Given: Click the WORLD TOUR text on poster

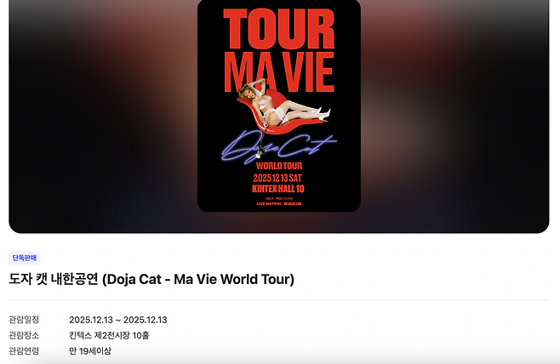Looking at the screenshot, I should [x=279, y=166].
